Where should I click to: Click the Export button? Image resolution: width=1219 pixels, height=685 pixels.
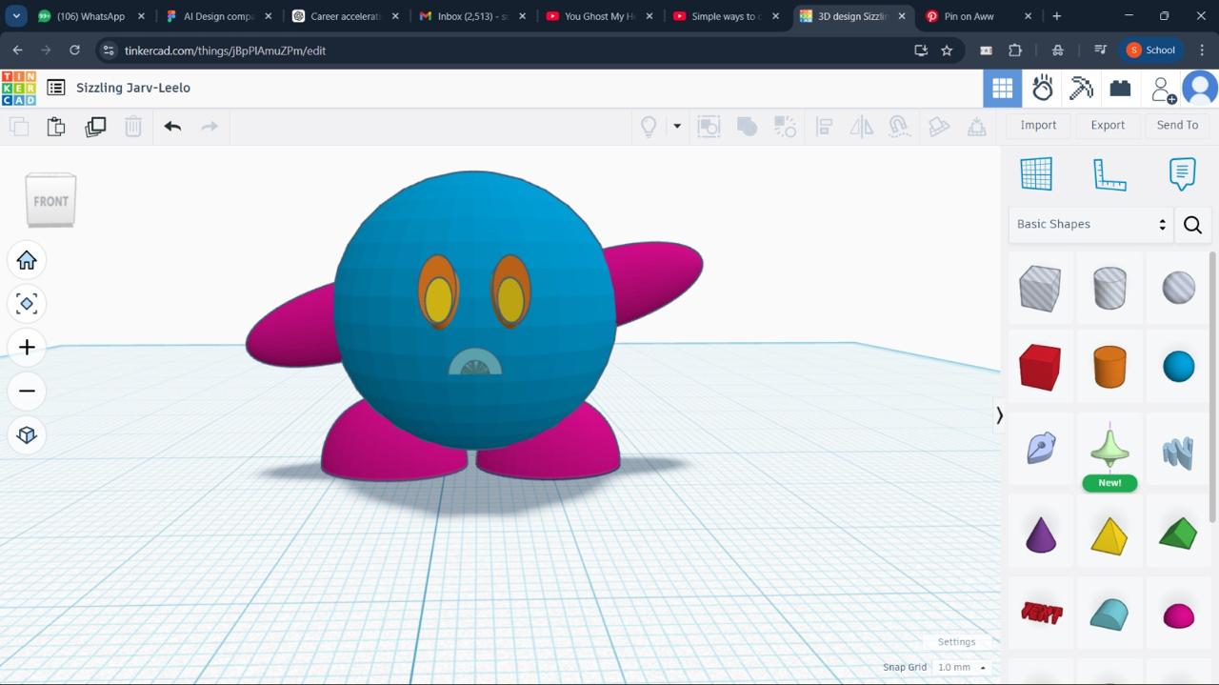tap(1108, 125)
